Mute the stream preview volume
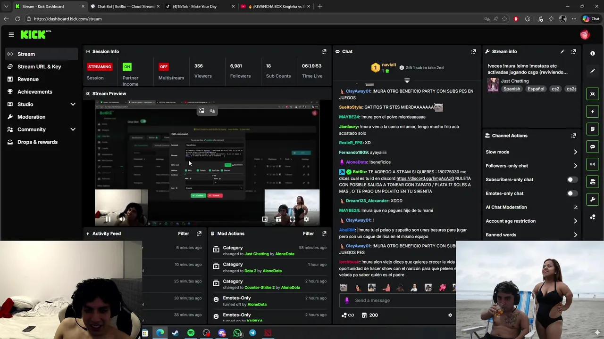The width and height of the screenshot is (604, 339). point(122,219)
